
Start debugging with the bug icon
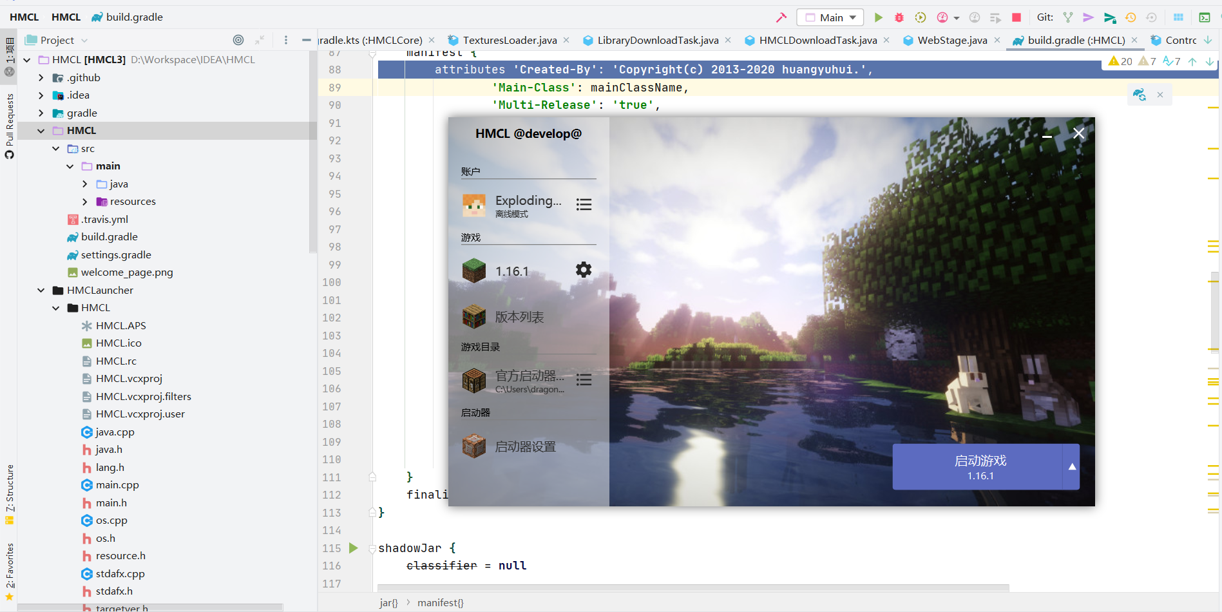899,17
